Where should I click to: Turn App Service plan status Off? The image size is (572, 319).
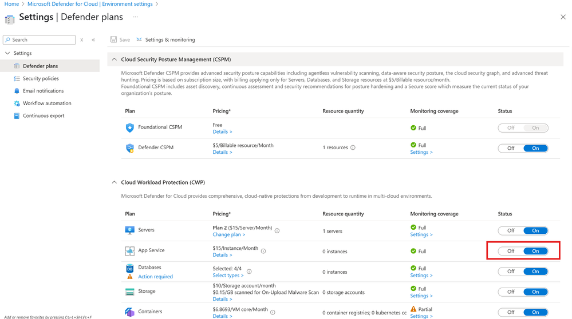click(x=511, y=251)
